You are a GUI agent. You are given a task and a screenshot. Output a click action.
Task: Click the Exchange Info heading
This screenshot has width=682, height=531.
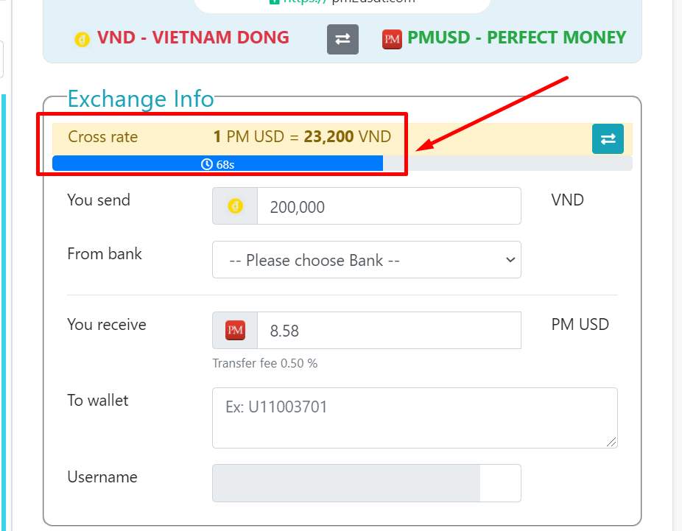(141, 99)
